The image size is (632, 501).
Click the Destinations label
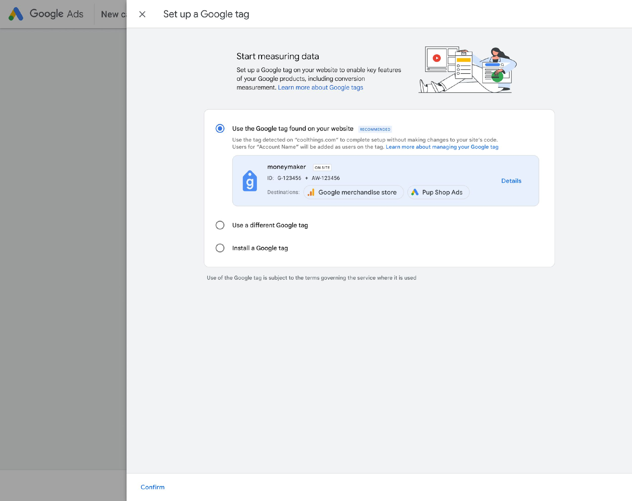point(283,192)
